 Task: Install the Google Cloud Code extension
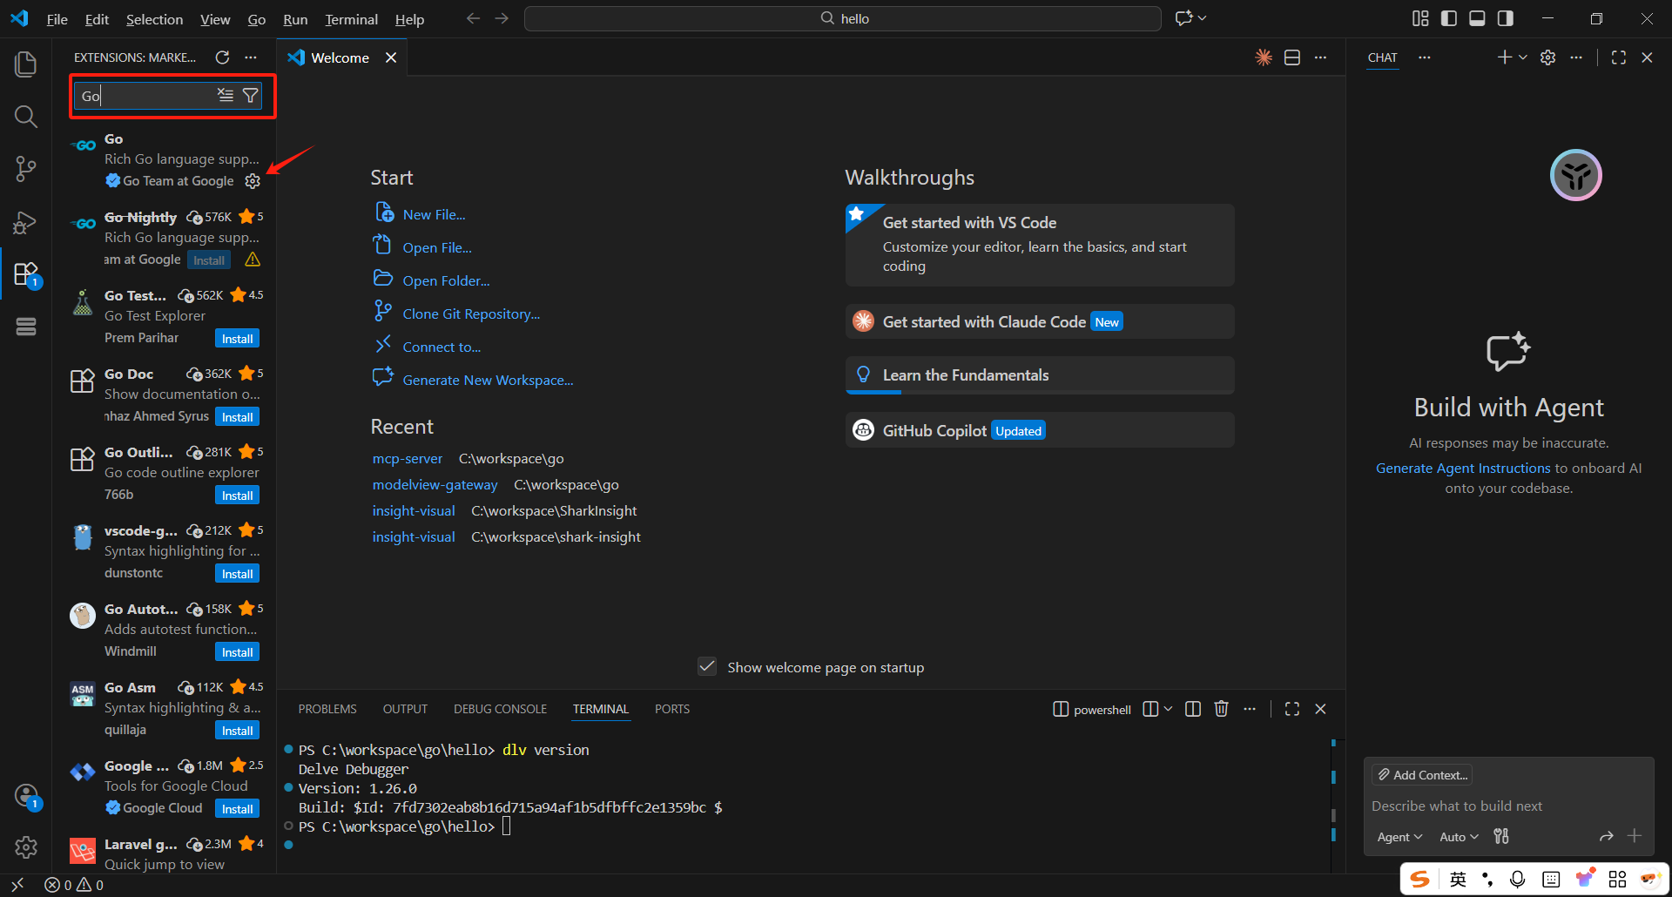coord(237,809)
